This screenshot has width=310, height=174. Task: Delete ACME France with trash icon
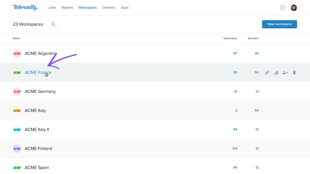294,72
